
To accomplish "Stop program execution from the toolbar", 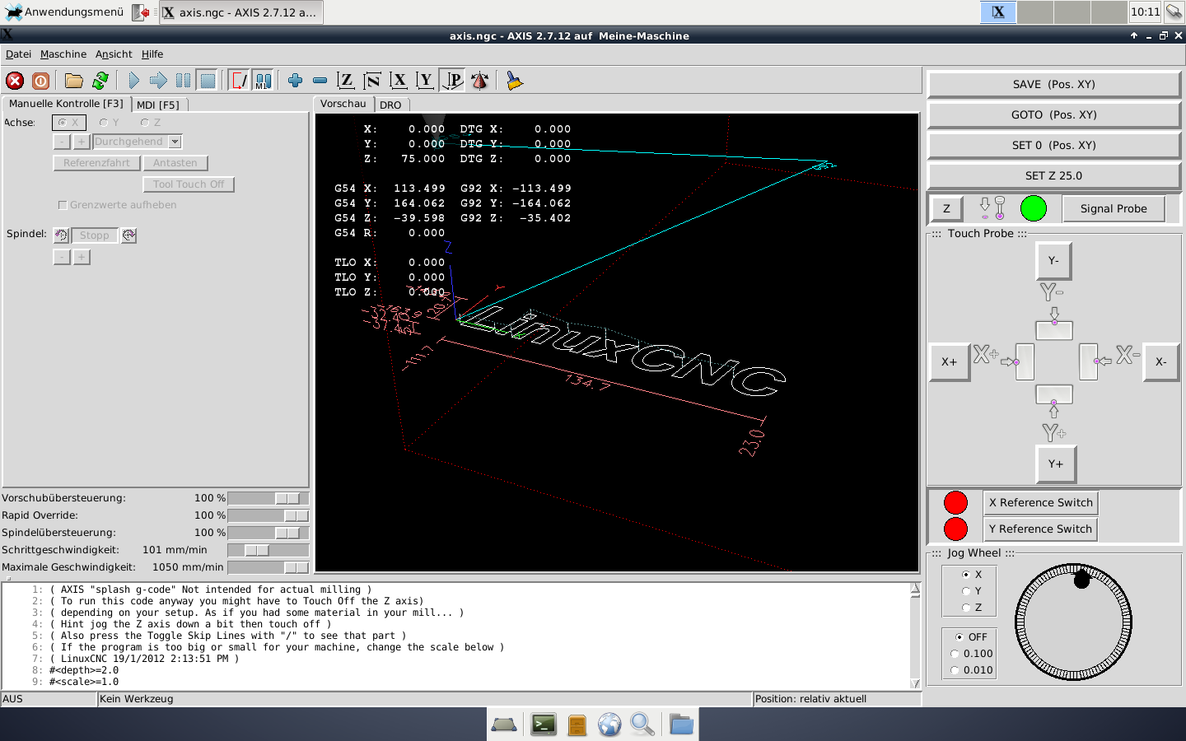I will (208, 81).
